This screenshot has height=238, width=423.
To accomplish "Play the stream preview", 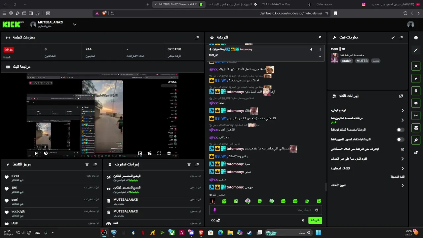I will click(x=36, y=153).
